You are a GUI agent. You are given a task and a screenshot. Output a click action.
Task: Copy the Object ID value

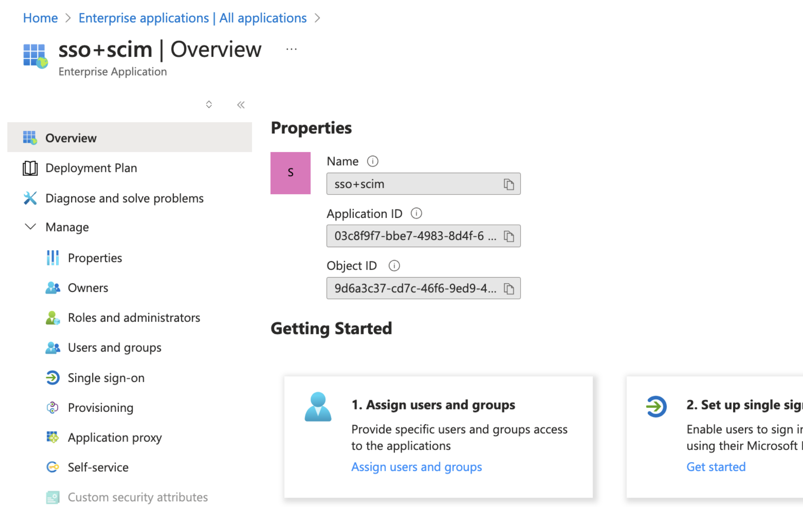[508, 289]
